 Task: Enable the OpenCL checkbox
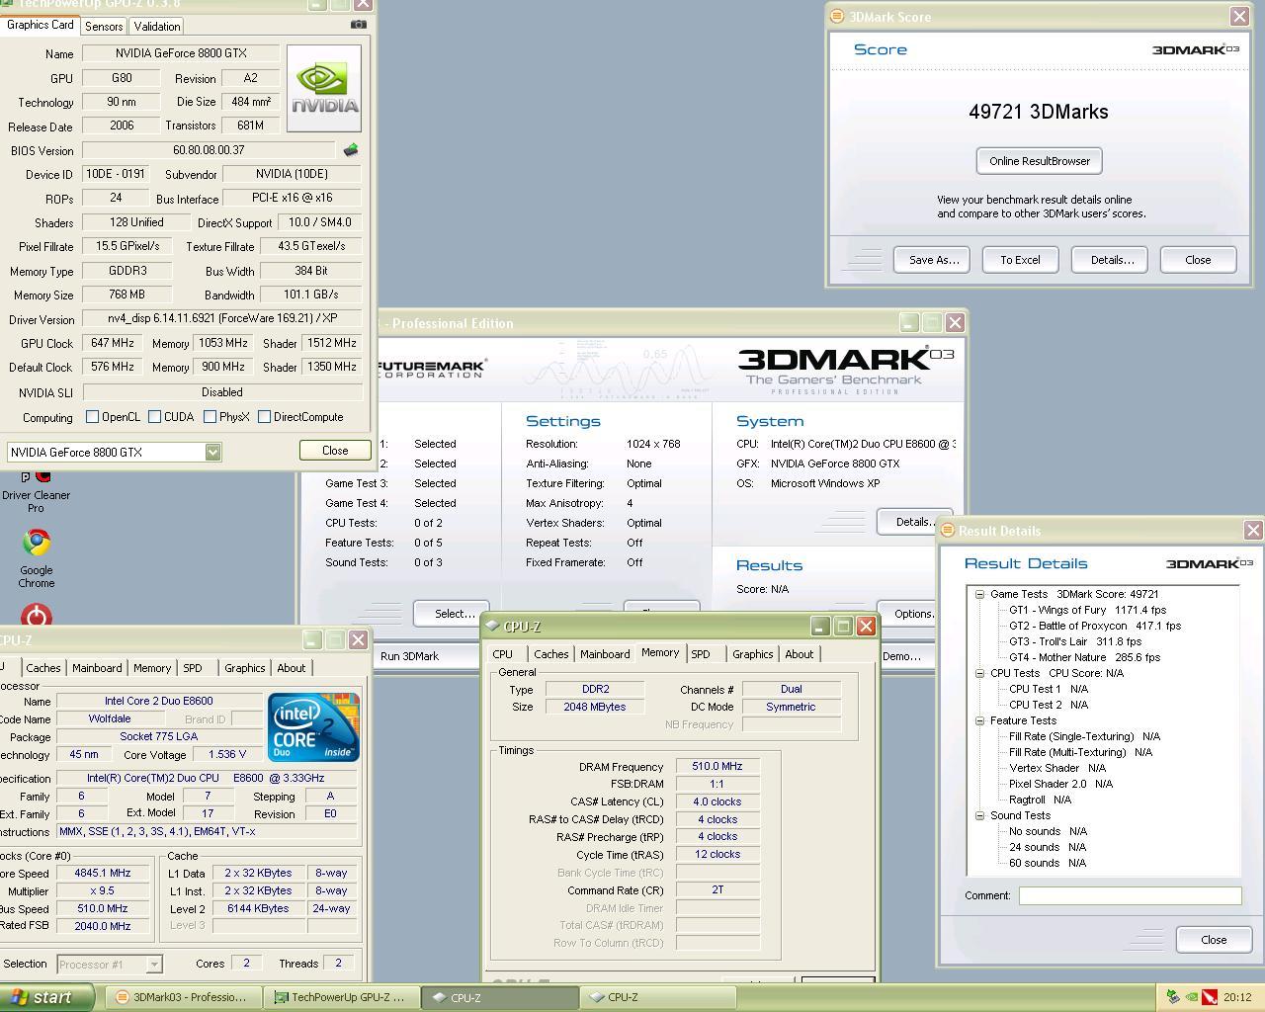pyautogui.click(x=92, y=417)
